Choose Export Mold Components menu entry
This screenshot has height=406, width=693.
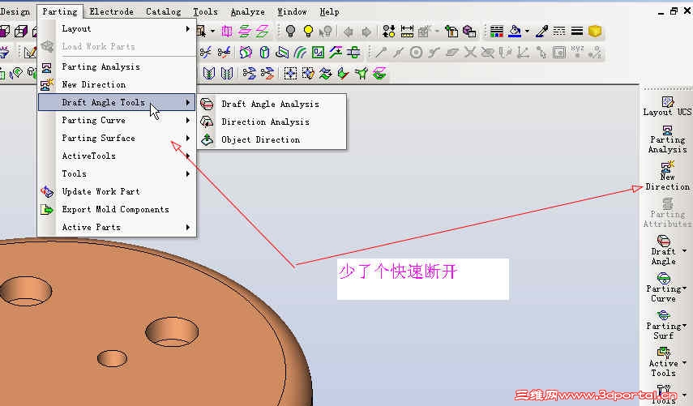(x=117, y=209)
